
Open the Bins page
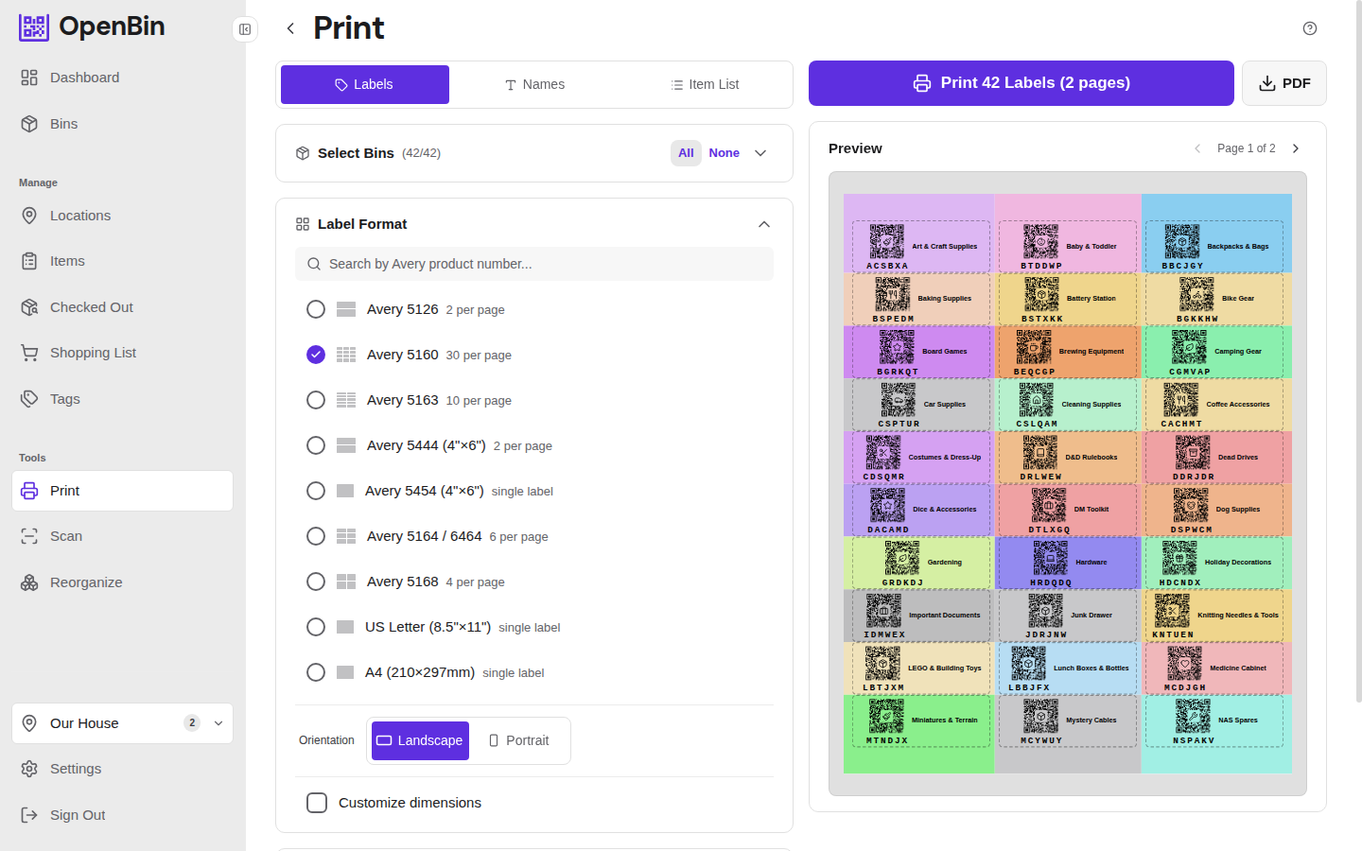123,124
